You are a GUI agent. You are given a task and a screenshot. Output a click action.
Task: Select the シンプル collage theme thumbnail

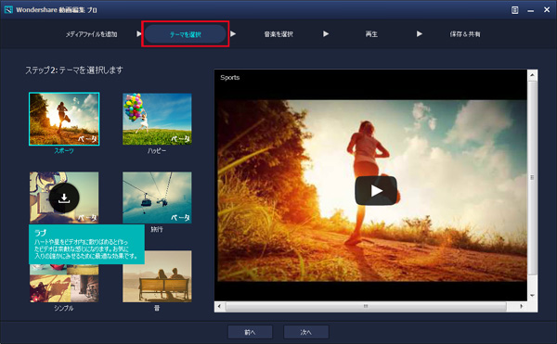click(64, 283)
